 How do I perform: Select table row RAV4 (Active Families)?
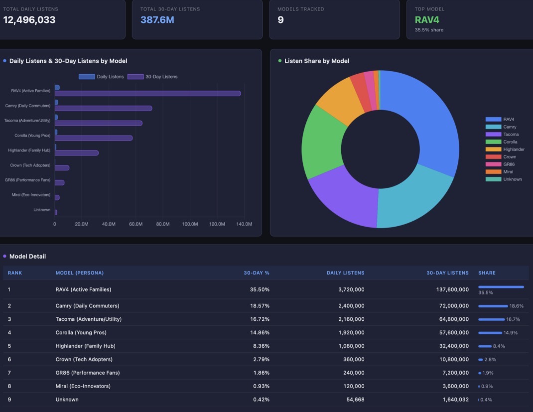(266, 289)
